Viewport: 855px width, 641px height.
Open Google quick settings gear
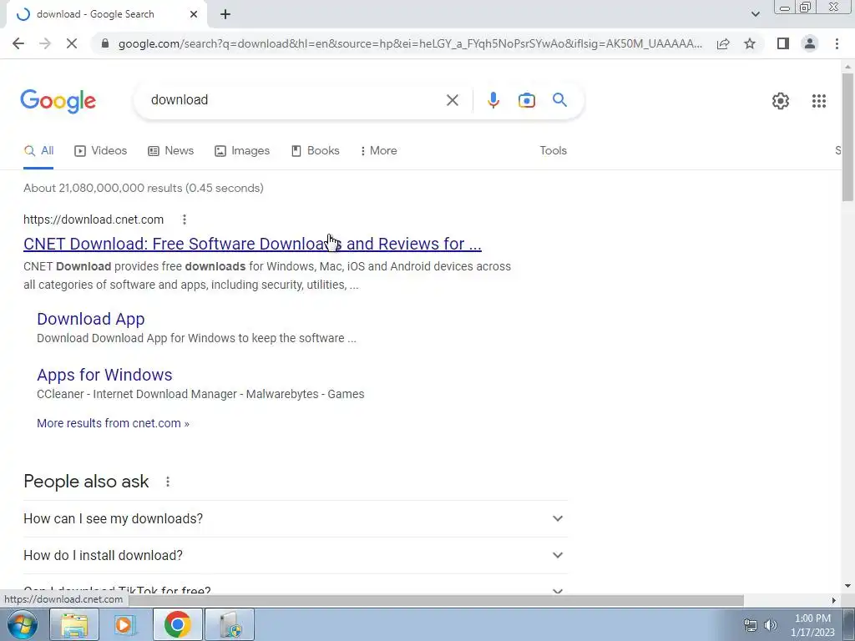click(x=781, y=101)
